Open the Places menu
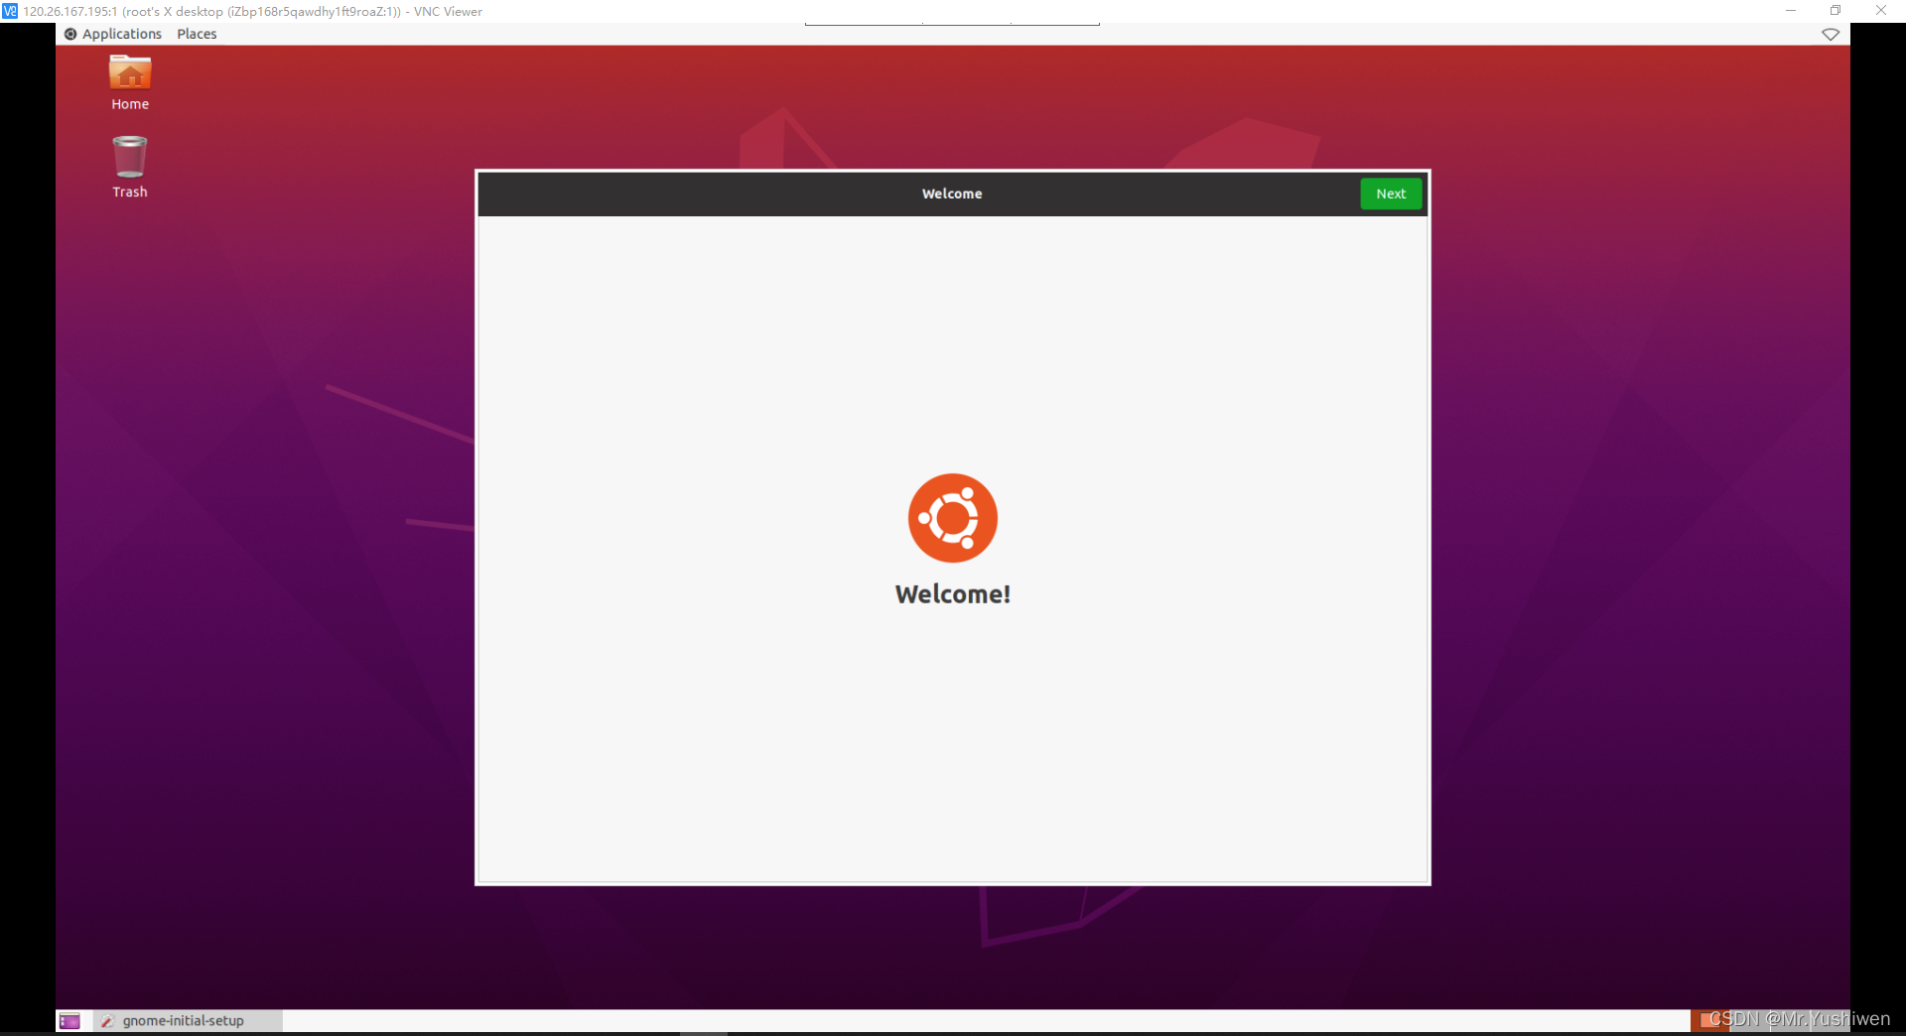 (197, 34)
